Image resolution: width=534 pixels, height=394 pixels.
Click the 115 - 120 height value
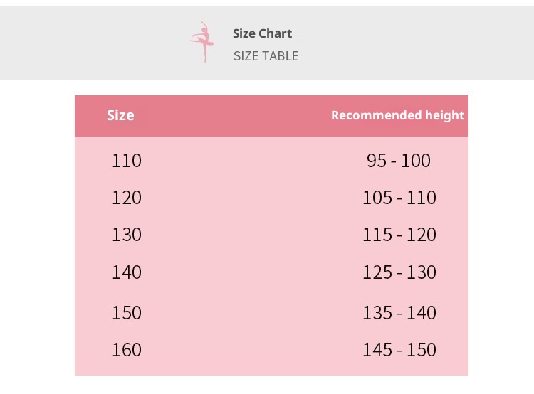tap(399, 235)
